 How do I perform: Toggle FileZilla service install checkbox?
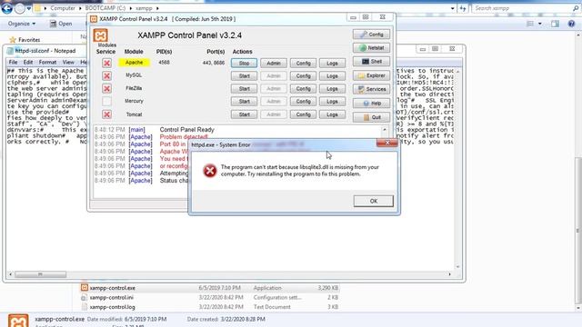click(107, 88)
